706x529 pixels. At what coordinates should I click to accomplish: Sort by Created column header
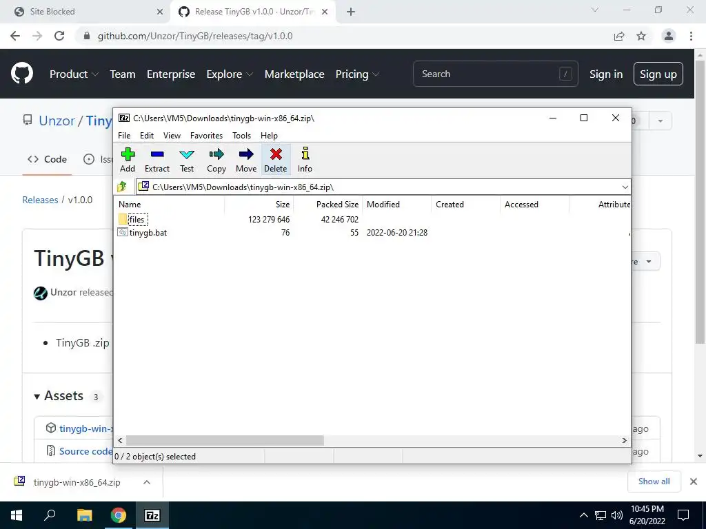[x=465, y=204]
